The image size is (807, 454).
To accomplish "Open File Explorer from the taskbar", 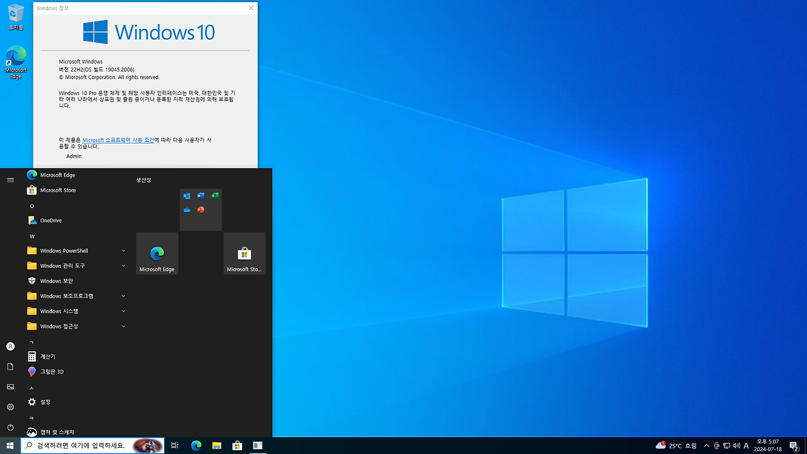I will point(217,446).
